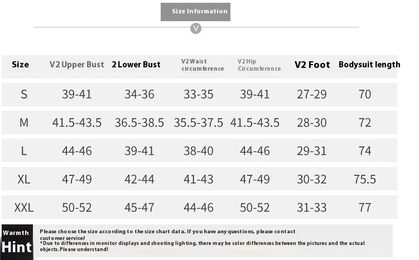
Task: Select the Size column header
Action: (20, 65)
